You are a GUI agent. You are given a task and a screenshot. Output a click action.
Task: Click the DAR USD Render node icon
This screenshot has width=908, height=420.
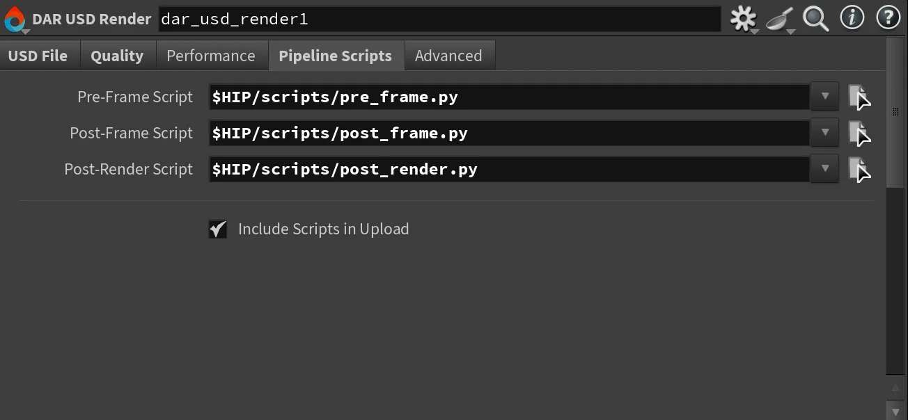click(15, 19)
